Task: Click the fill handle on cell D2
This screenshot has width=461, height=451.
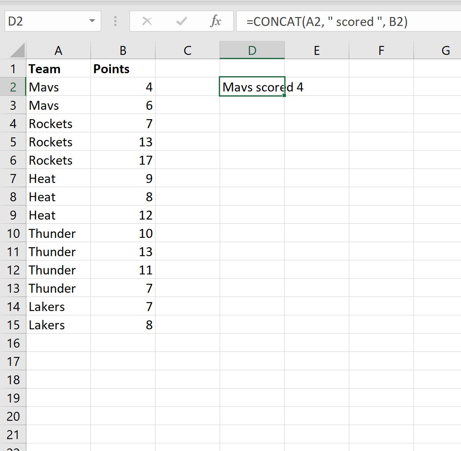Action: click(x=284, y=95)
